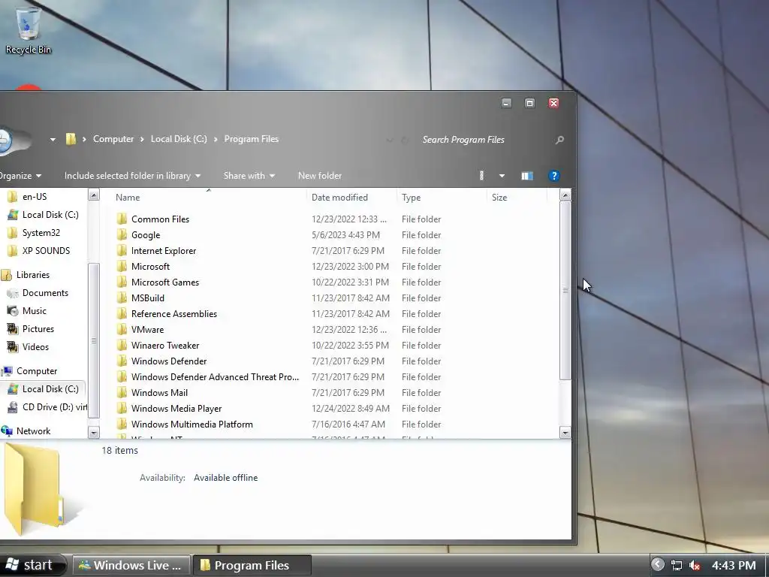Select the Google folder icon
Screen dimensions: 769x577
click(122, 234)
